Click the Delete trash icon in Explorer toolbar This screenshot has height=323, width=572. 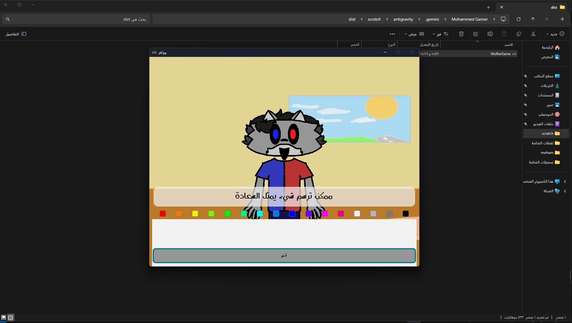coord(461,34)
